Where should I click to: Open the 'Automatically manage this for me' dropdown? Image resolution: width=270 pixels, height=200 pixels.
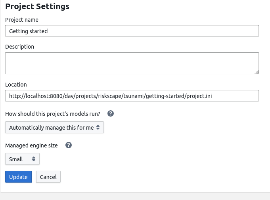[54, 127]
